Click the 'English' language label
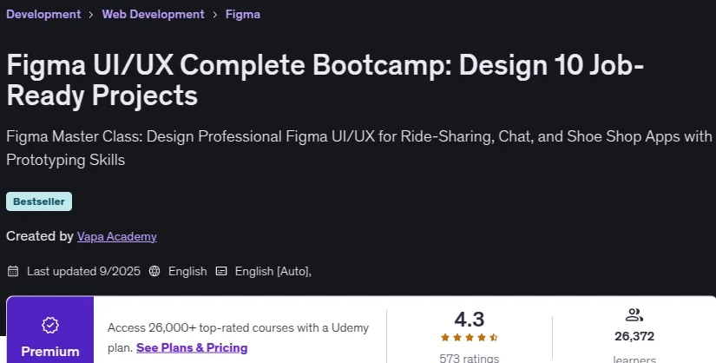 pos(187,271)
